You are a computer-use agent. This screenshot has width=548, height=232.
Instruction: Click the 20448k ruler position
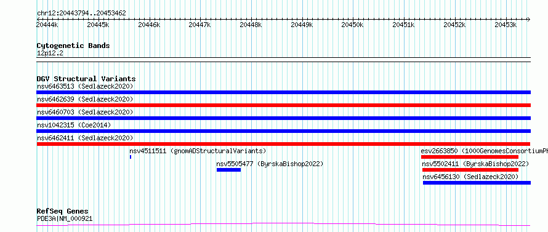point(251,25)
